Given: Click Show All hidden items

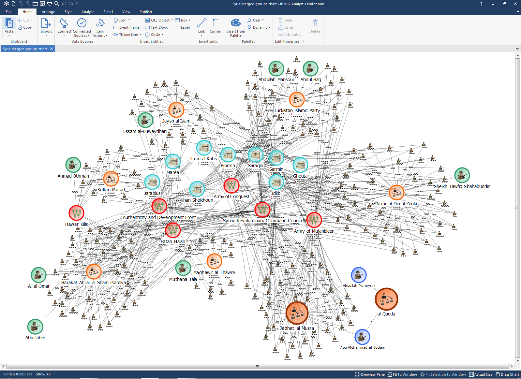Looking at the screenshot, I should coord(43,374).
